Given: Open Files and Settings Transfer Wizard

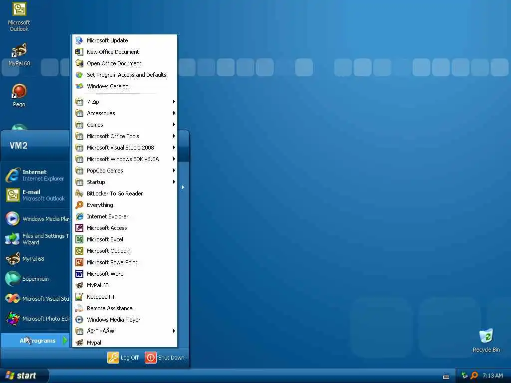Looking at the screenshot, I should (36, 239).
